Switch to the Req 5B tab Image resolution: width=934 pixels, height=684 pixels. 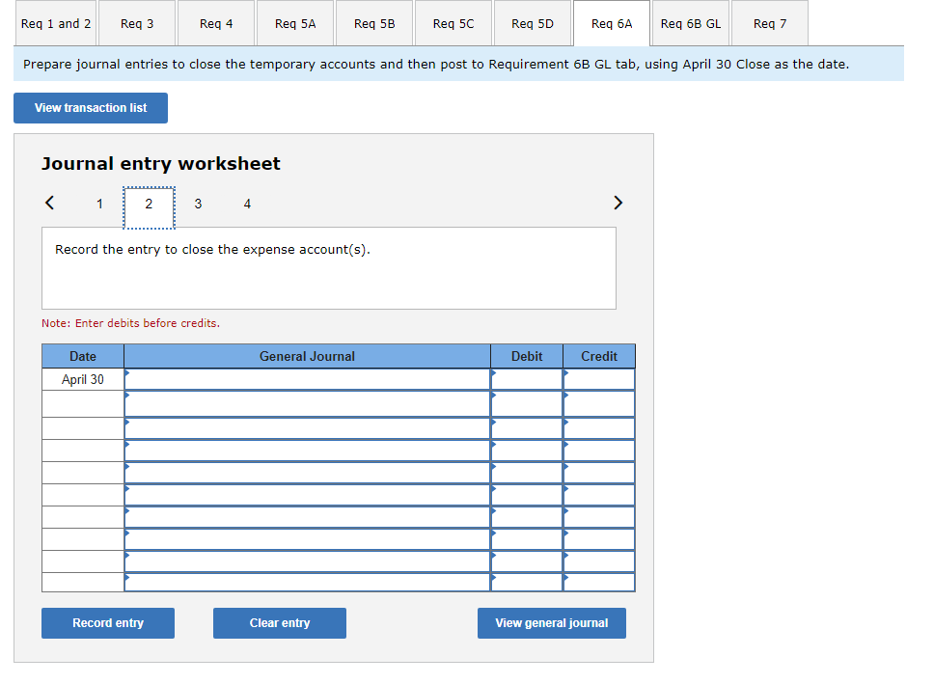click(x=374, y=24)
